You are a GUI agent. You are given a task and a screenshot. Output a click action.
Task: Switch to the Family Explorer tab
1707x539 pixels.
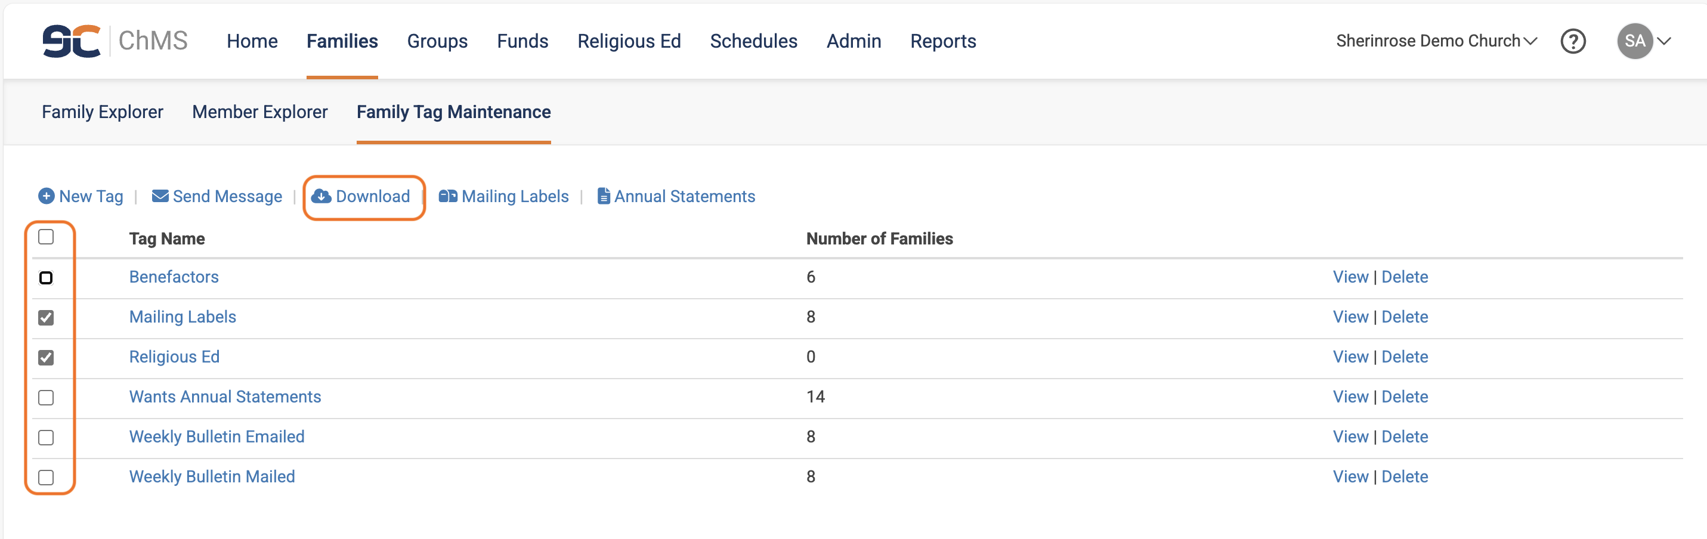click(x=102, y=112)
